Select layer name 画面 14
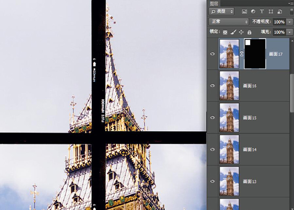Viewport: 294px width, 210px height. (x=250, y=150)
